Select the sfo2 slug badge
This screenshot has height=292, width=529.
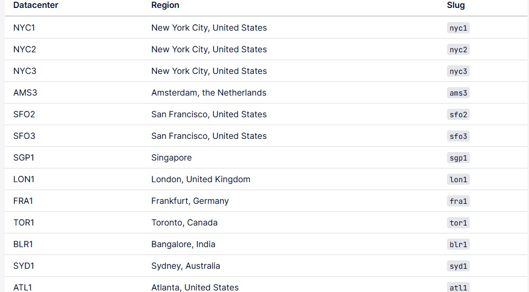(x=458, y=115)
